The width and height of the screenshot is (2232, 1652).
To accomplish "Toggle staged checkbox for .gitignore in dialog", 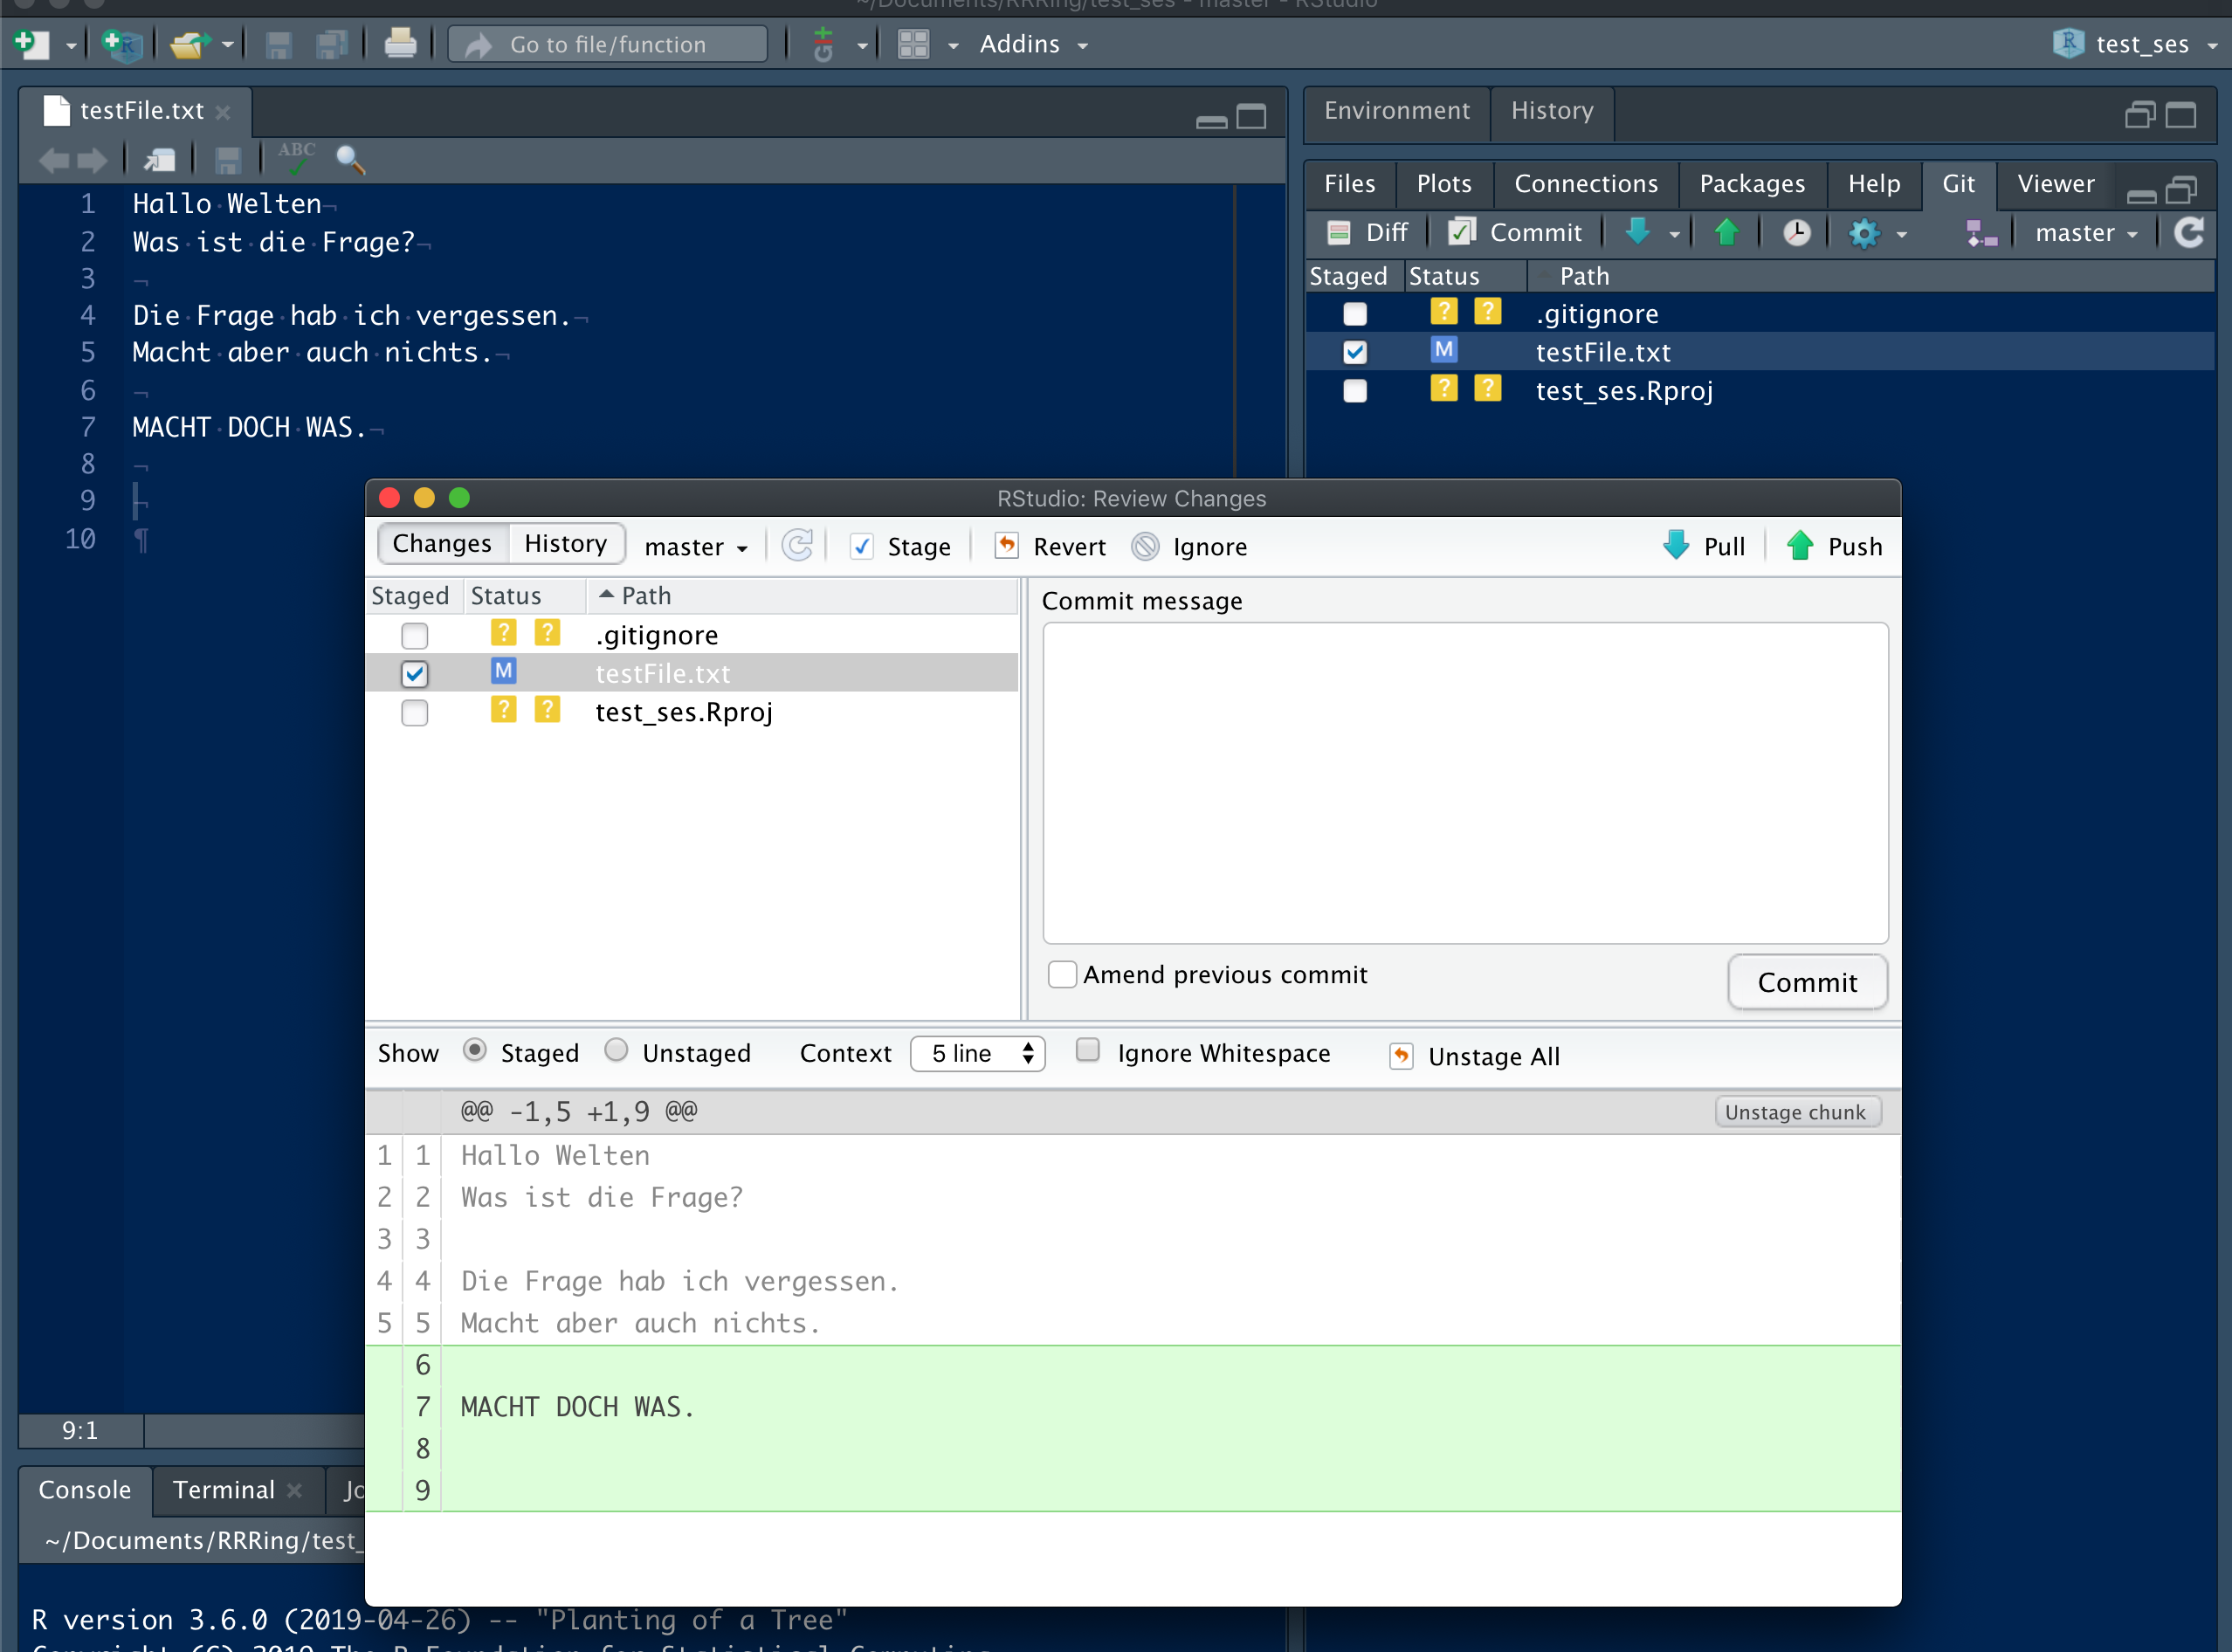I will click(x=415, y=636).
